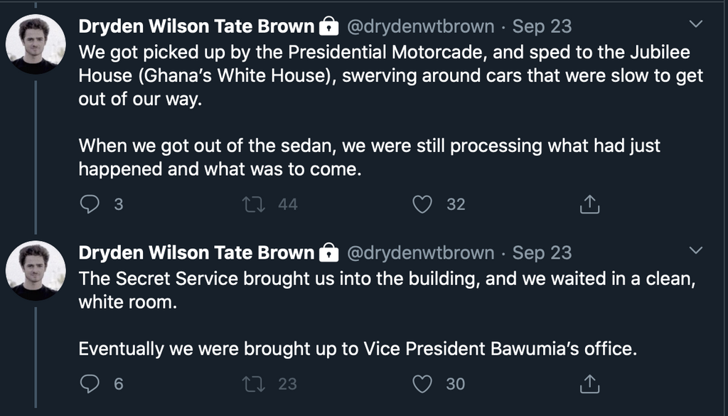
Task: Open the first tweet's more options chevron
Action: [x=696, y=25]
